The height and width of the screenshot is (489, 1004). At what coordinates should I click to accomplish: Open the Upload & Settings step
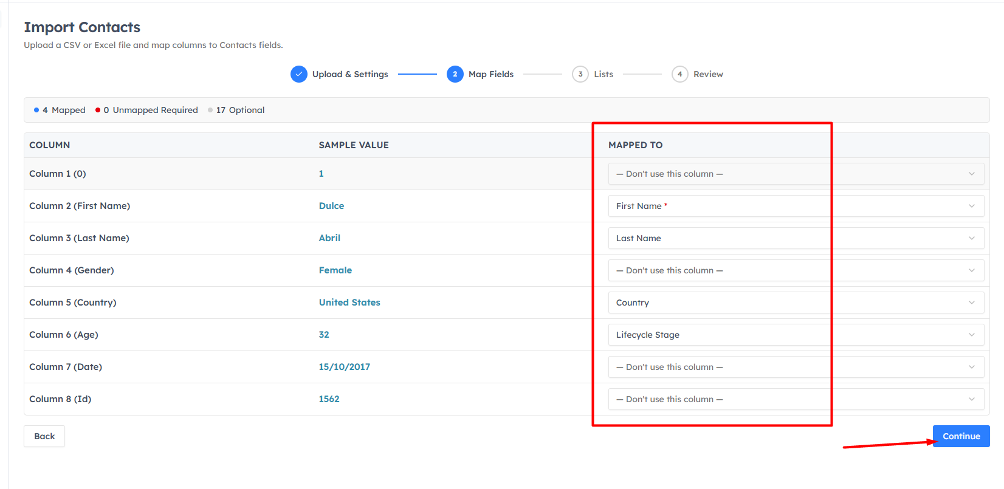[x=350, y=74]
